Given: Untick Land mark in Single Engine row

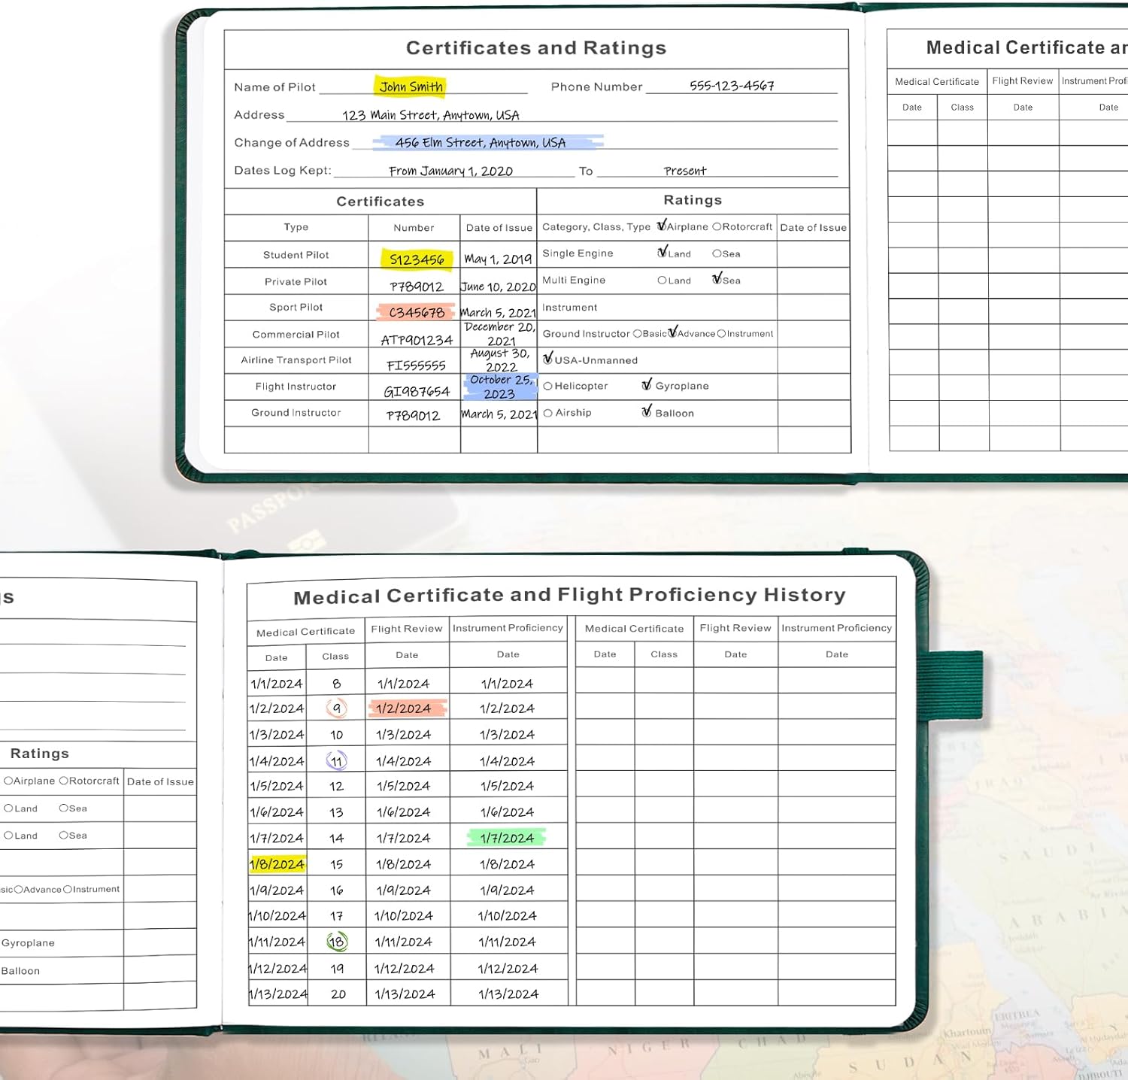Looking at the screenshot, I should [663, 252].
